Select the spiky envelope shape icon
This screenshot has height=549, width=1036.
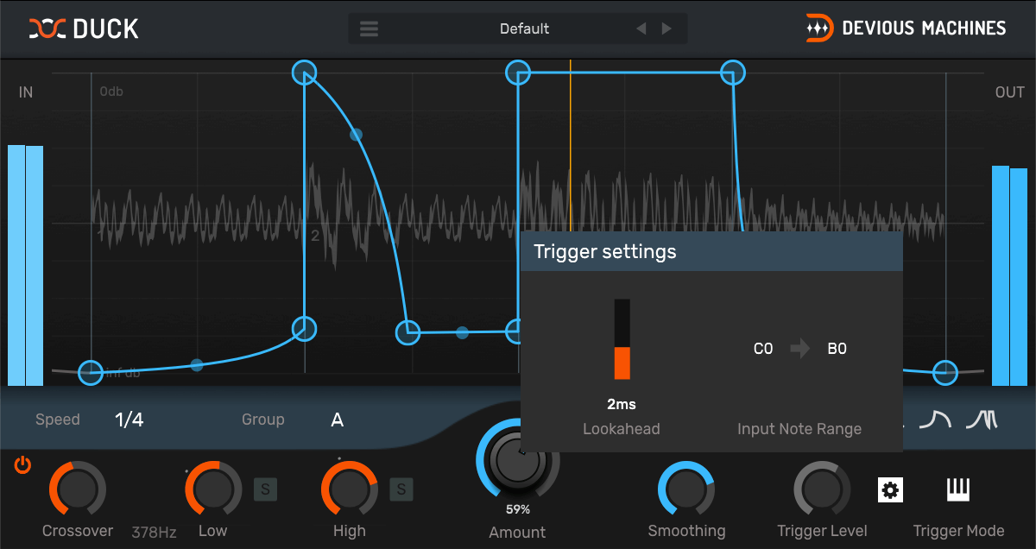[x=981, y=419]
